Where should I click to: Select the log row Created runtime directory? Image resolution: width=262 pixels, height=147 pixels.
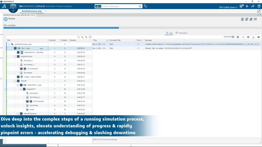point(177,44)
